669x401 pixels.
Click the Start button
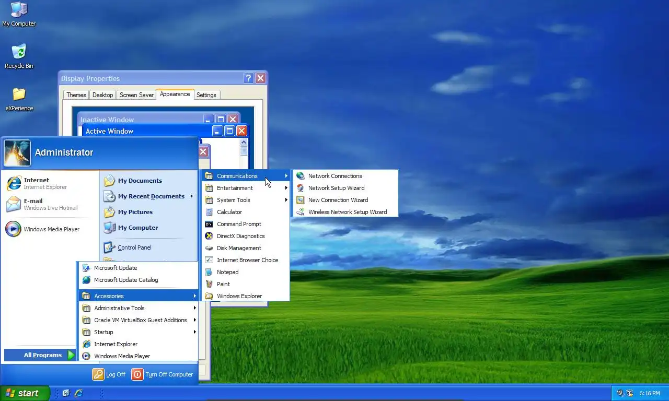25,393
